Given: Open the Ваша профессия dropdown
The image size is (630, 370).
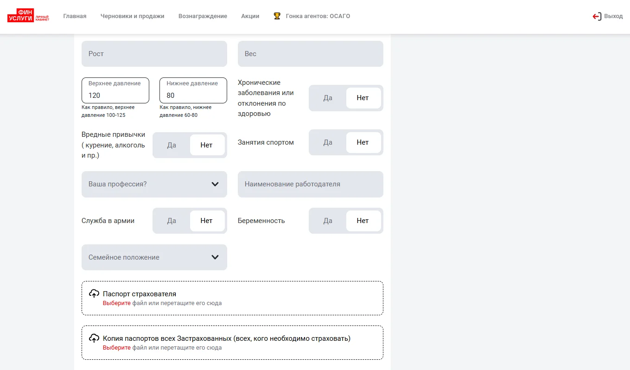Looking at the screenshot, I should pyautogui.click(x=154, y=184).
